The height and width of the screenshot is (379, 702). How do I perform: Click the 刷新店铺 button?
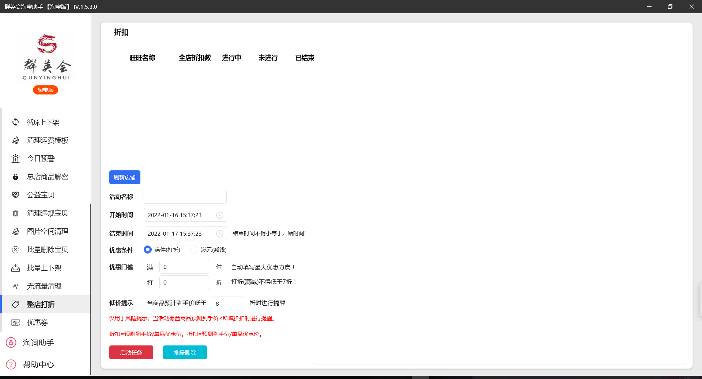[x=125, y=178]
